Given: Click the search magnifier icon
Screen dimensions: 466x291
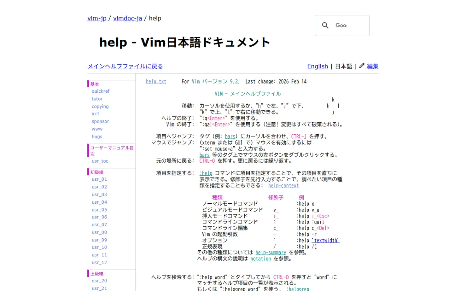Looking at the screenshot, I should click(x=325, y=26).
